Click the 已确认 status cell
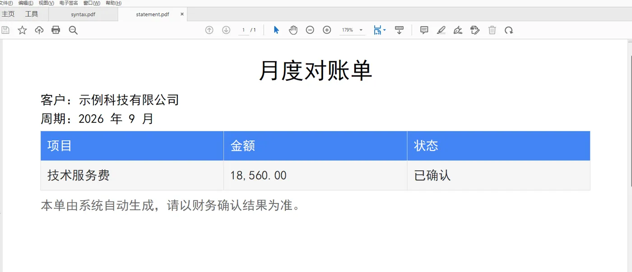 499,175
